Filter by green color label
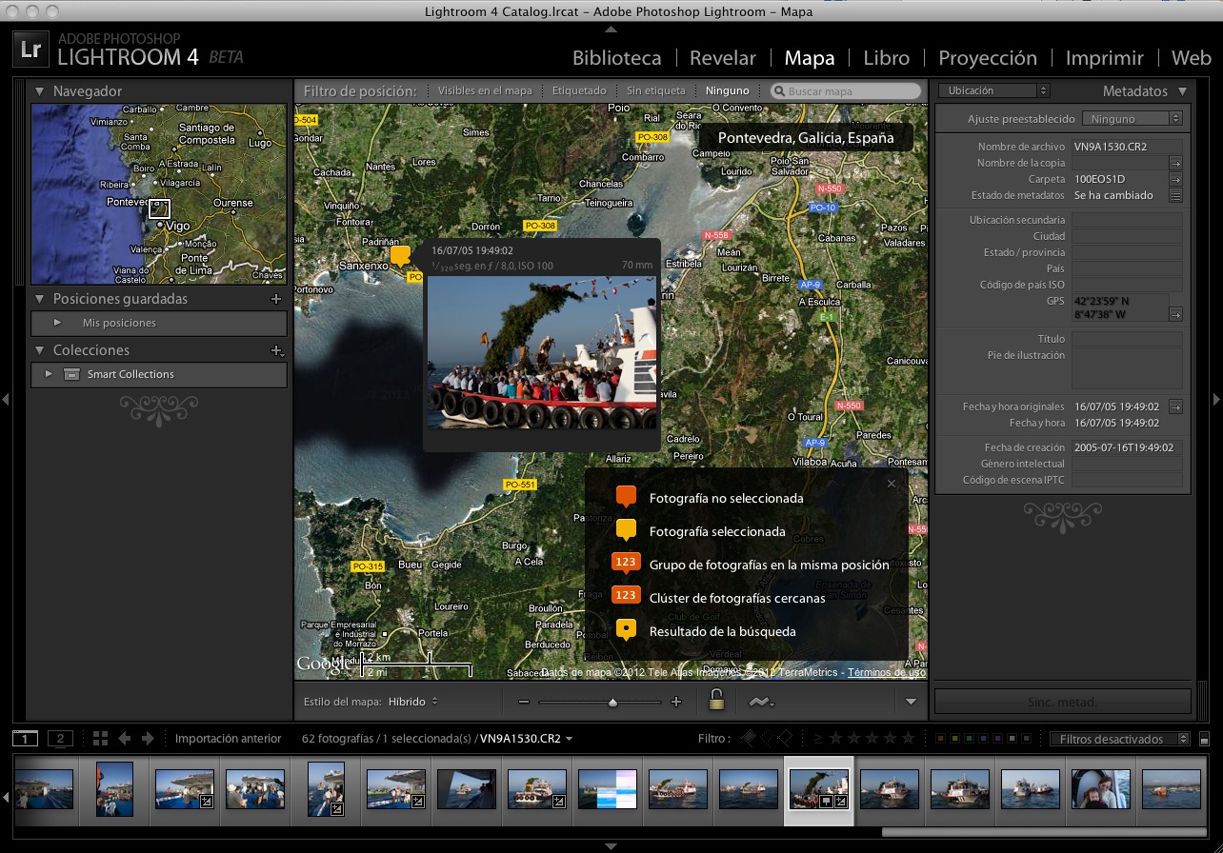Screen dimensions: 1223x853 point(970,739)
